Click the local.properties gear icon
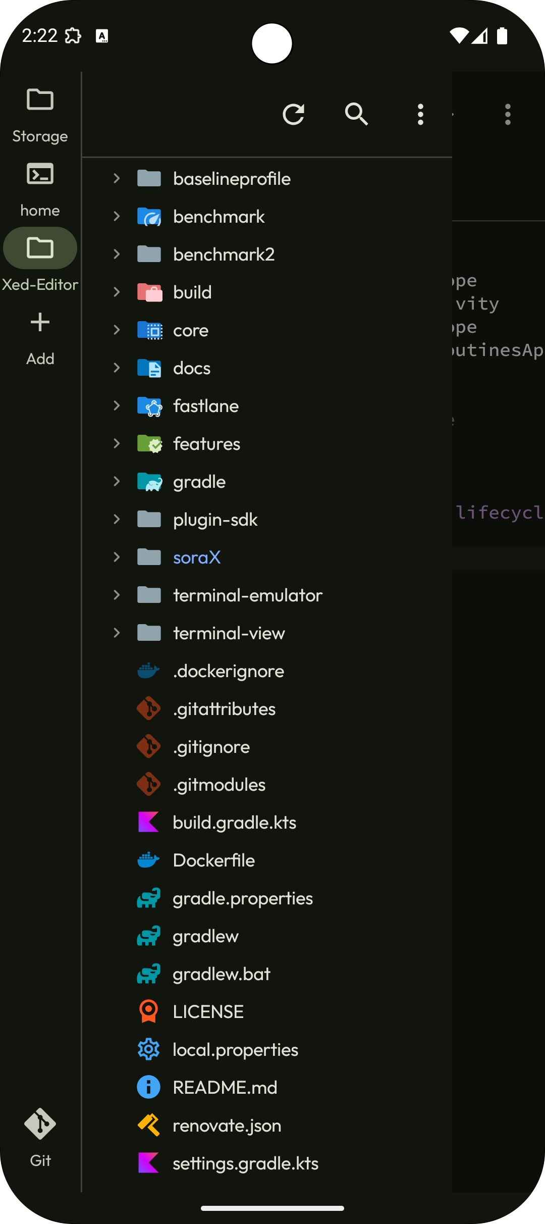The width and height of the screenshot is (545, 1224). coord(149,1050)
